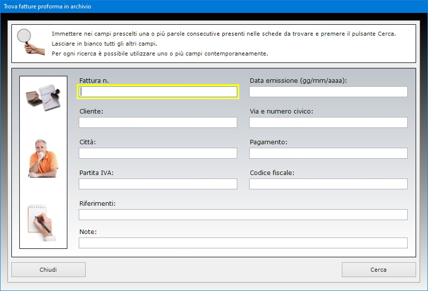Click the magnifying glass in hand icon
Viewport: 428px width, 291px height.
tap(31, 42)
